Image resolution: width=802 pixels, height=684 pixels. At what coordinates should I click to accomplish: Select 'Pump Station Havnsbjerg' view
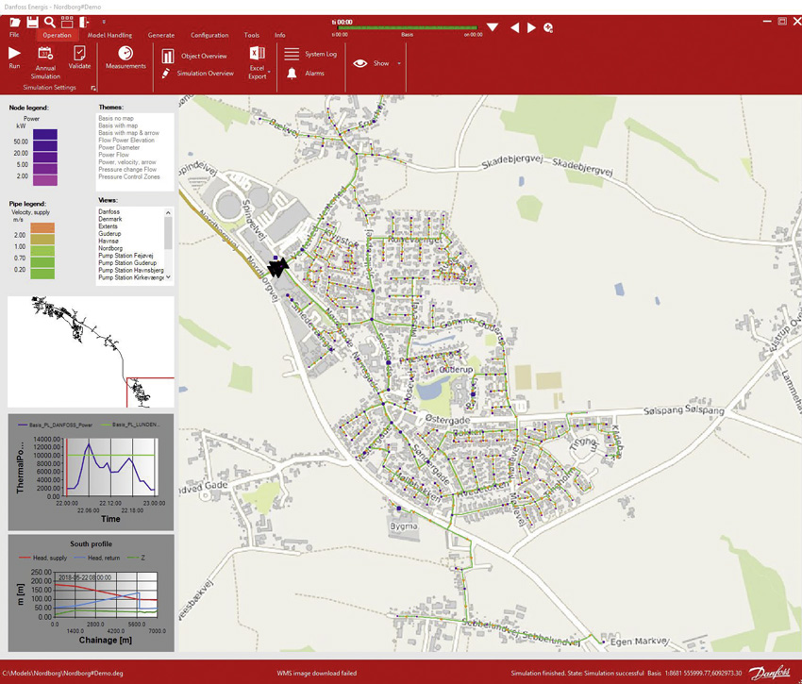(x=131, y=270)
